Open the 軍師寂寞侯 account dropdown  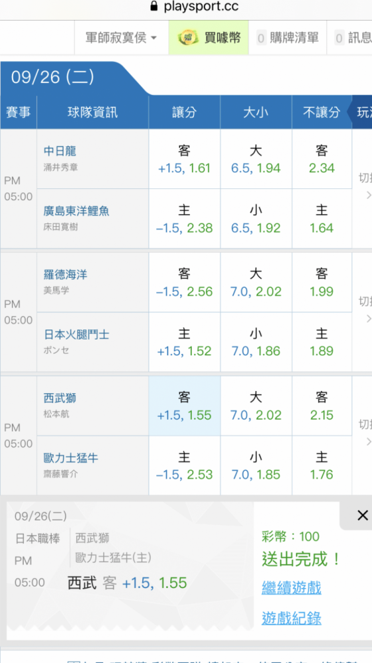(122, 38)
